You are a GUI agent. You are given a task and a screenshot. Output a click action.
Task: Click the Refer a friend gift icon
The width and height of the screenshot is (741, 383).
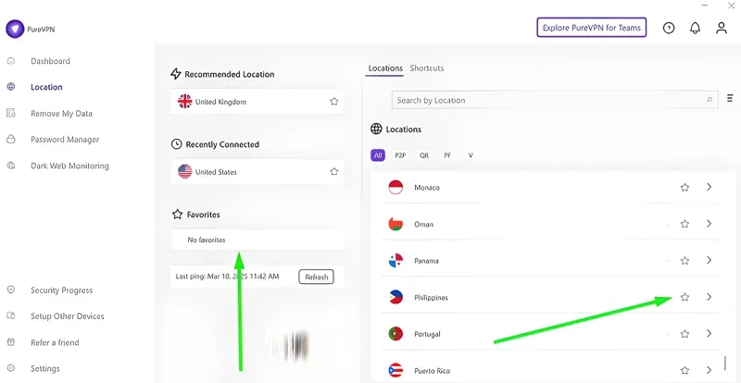coord(11,342)
